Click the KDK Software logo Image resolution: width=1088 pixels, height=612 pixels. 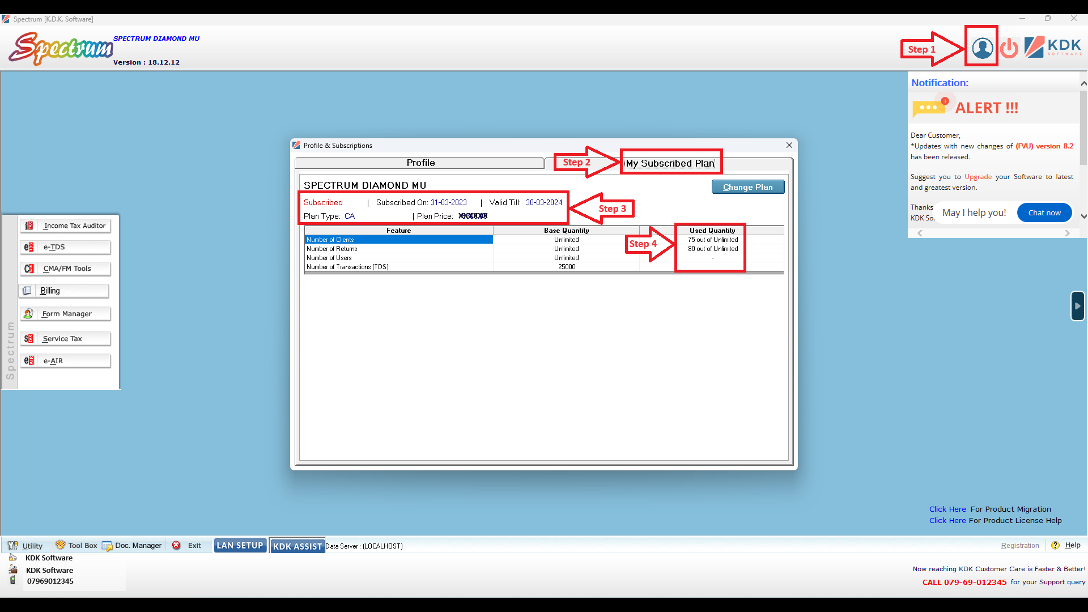(1053, 46)
